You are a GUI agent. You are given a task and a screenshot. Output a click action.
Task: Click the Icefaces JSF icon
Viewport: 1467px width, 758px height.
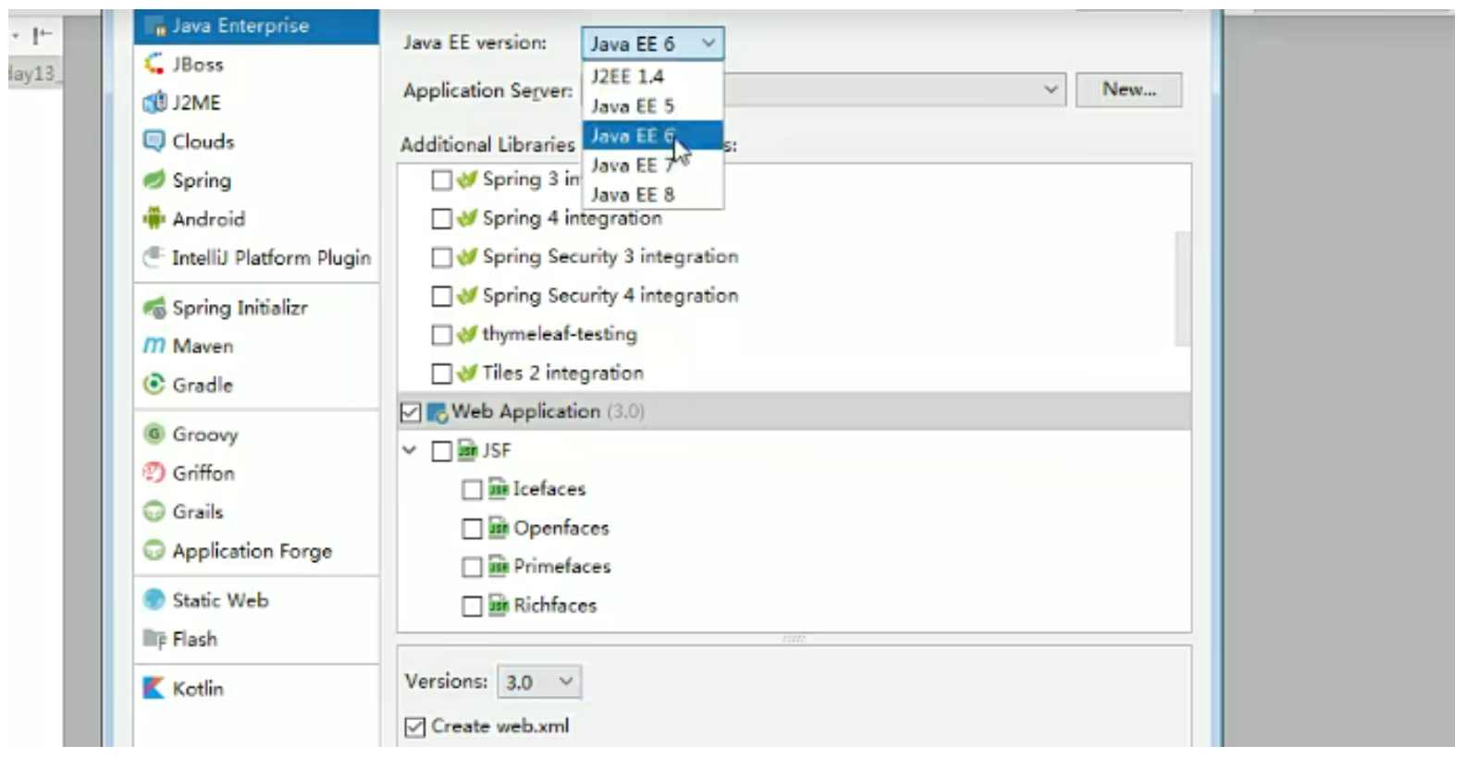click(499, 489)
